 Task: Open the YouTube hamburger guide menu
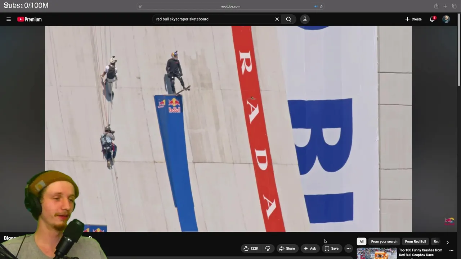pos(9,19)
